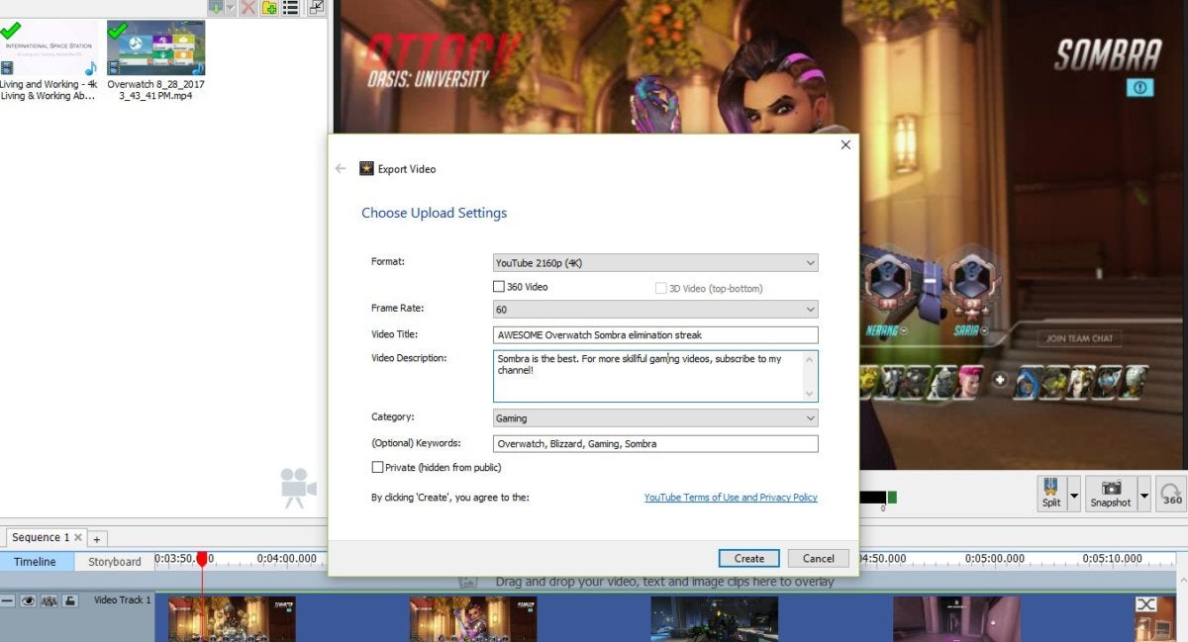The height and width of the screenshot is (642, 1188).
Task: Click the undock media bin panel icon
Action: click(316, 7)
